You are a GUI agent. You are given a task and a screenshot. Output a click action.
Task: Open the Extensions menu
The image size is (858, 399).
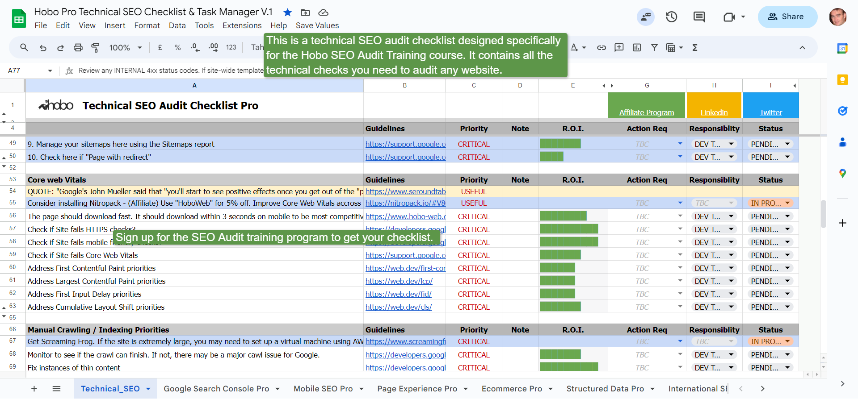point(242,25)
